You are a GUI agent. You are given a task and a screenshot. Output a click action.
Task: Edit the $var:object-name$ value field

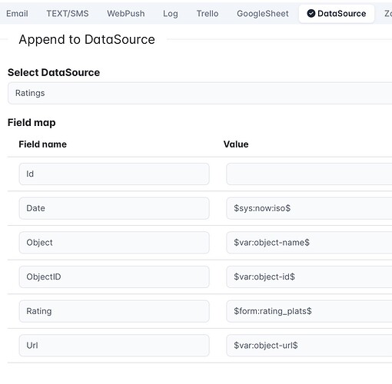click(x=309, y=243)
